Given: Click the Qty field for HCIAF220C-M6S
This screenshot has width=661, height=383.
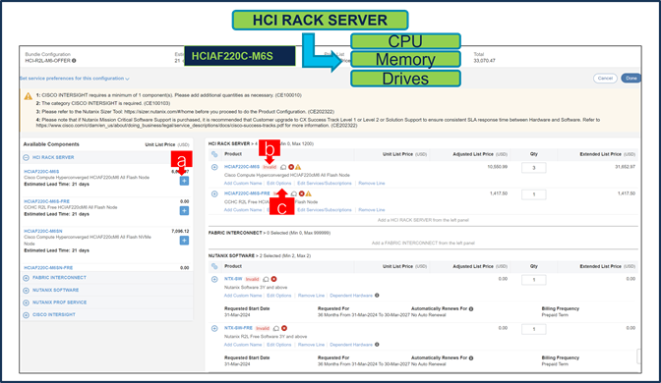Looking at the screenshot, I should (x=534, y=168).
